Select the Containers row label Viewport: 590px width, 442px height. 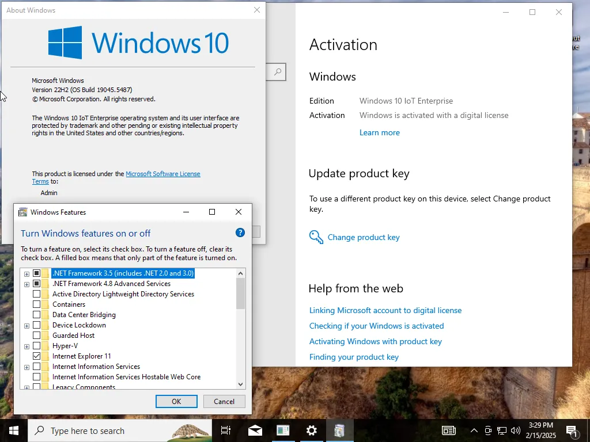(69, 304)
